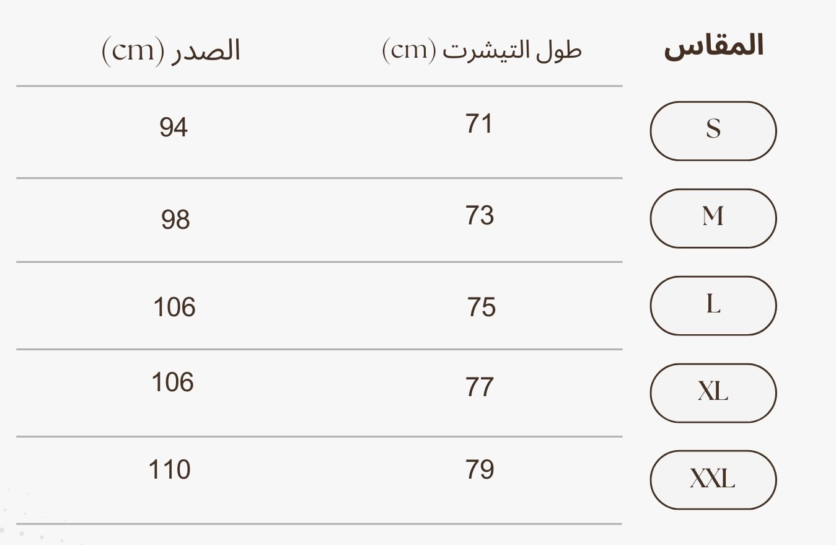Select the M size button

tap(713, 218)
